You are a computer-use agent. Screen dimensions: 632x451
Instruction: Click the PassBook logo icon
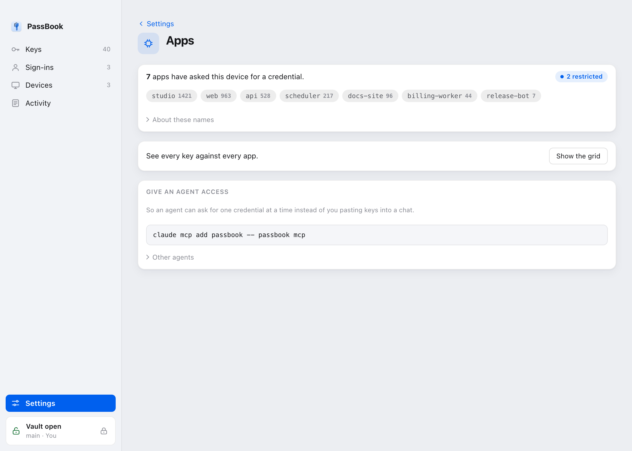tap(16, 26)
